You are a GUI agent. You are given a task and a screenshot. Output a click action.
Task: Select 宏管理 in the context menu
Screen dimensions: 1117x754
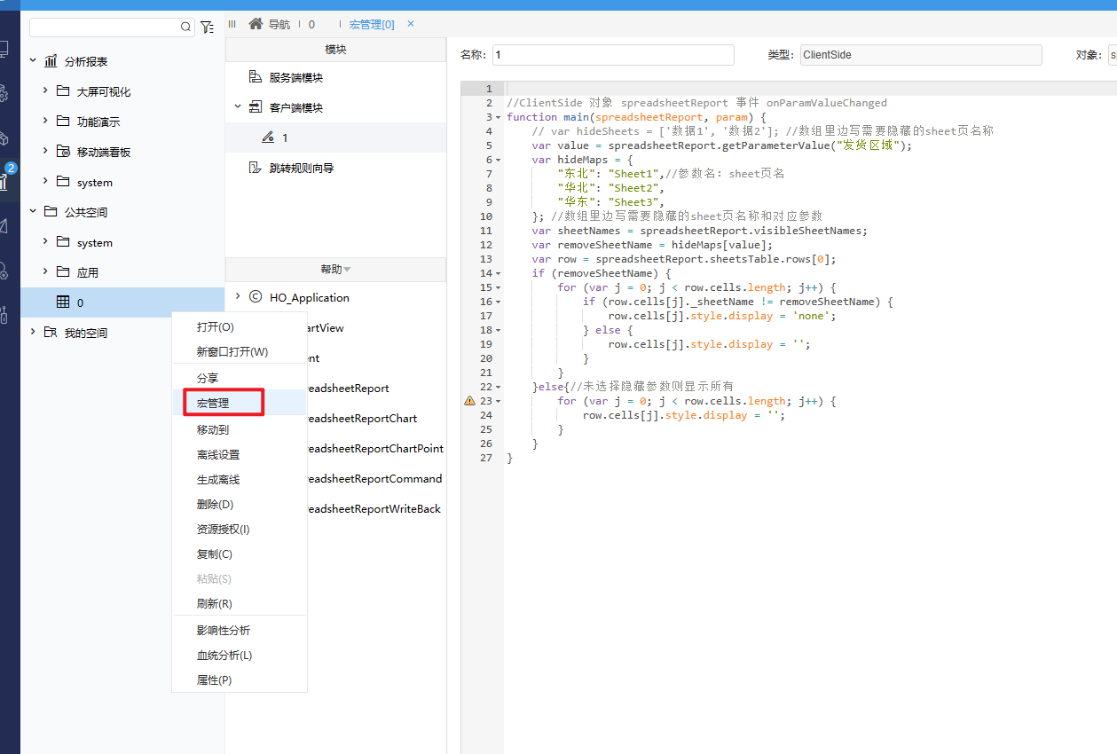point(213,403)
